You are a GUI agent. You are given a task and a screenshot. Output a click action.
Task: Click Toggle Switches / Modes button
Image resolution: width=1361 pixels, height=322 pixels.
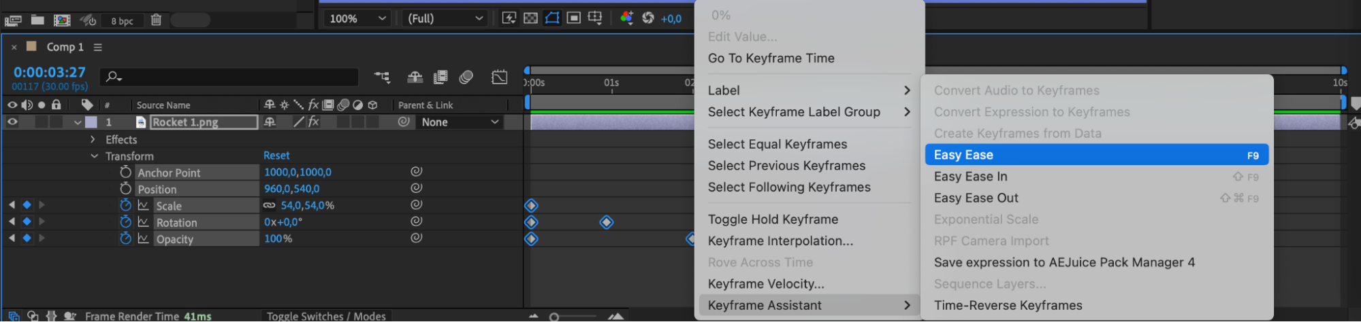pyautogui.click(x=326, y=316)
